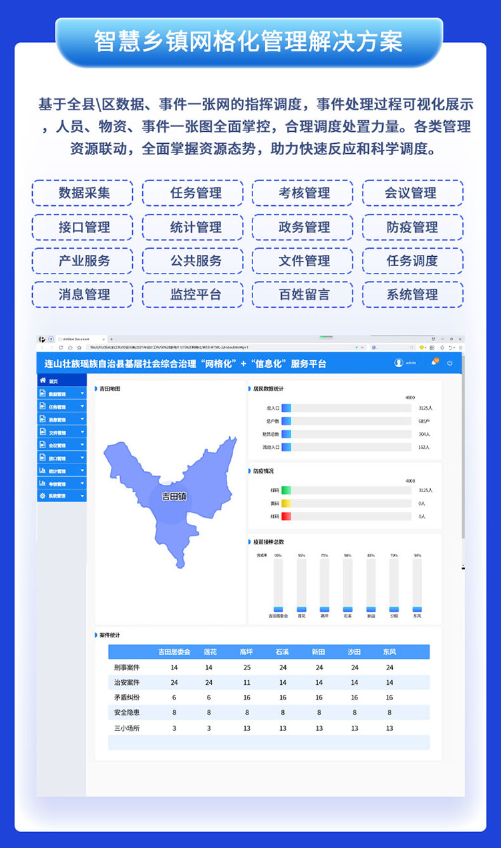Click the 总人口 progress bar

[x=346, y=408]
